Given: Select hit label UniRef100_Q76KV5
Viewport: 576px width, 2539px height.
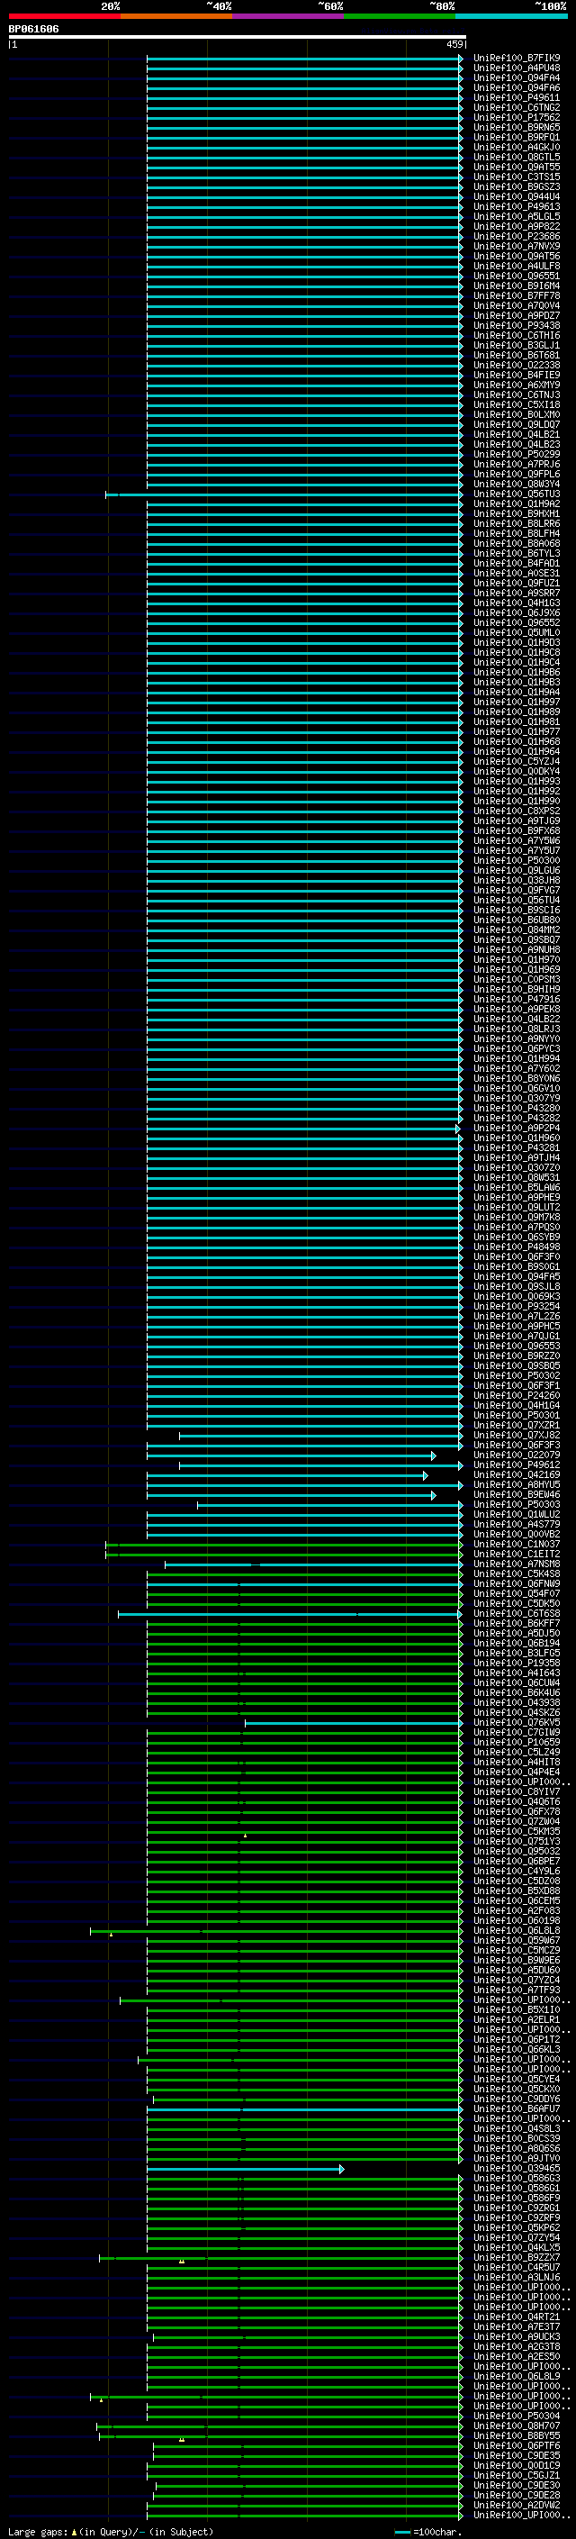Looking at the screenshot, I should coord(517,1723).
